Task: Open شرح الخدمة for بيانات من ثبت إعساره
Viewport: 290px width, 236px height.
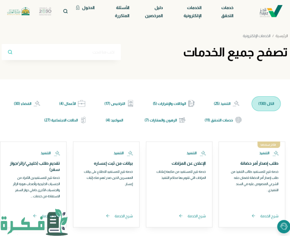Action: click(x=124, y=216)
